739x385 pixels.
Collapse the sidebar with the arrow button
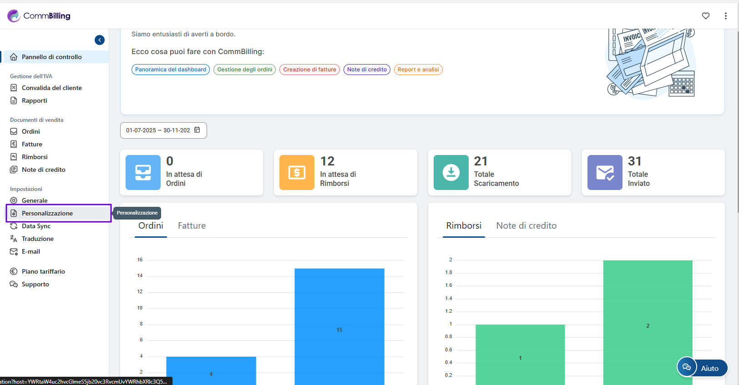coord(100,40)
